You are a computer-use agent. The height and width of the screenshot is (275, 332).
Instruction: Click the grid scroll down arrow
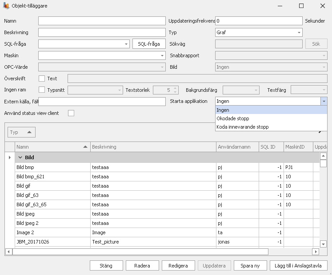323,244
